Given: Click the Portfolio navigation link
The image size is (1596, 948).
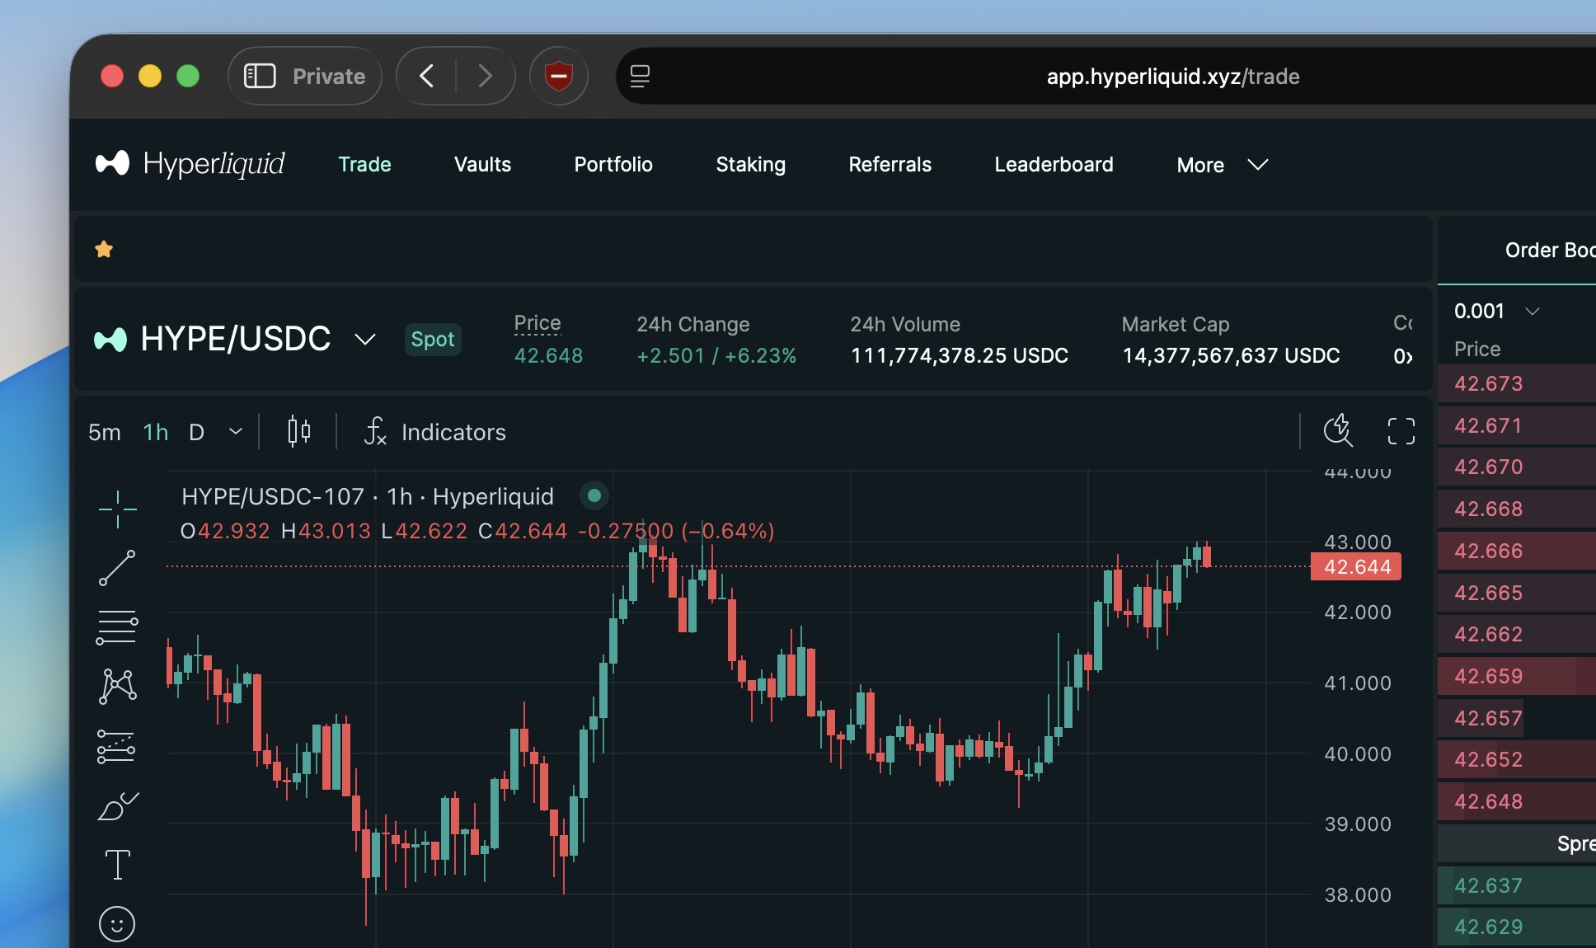Looking at the screenshot, I should [x=613, y=165].
